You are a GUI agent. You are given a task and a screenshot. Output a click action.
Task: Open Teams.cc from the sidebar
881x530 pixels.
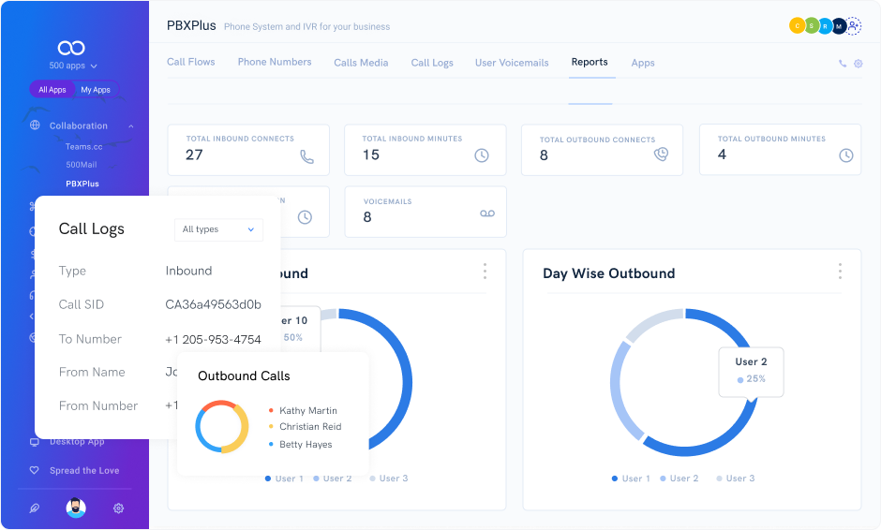pyautogui.click(x=83, y=146)
